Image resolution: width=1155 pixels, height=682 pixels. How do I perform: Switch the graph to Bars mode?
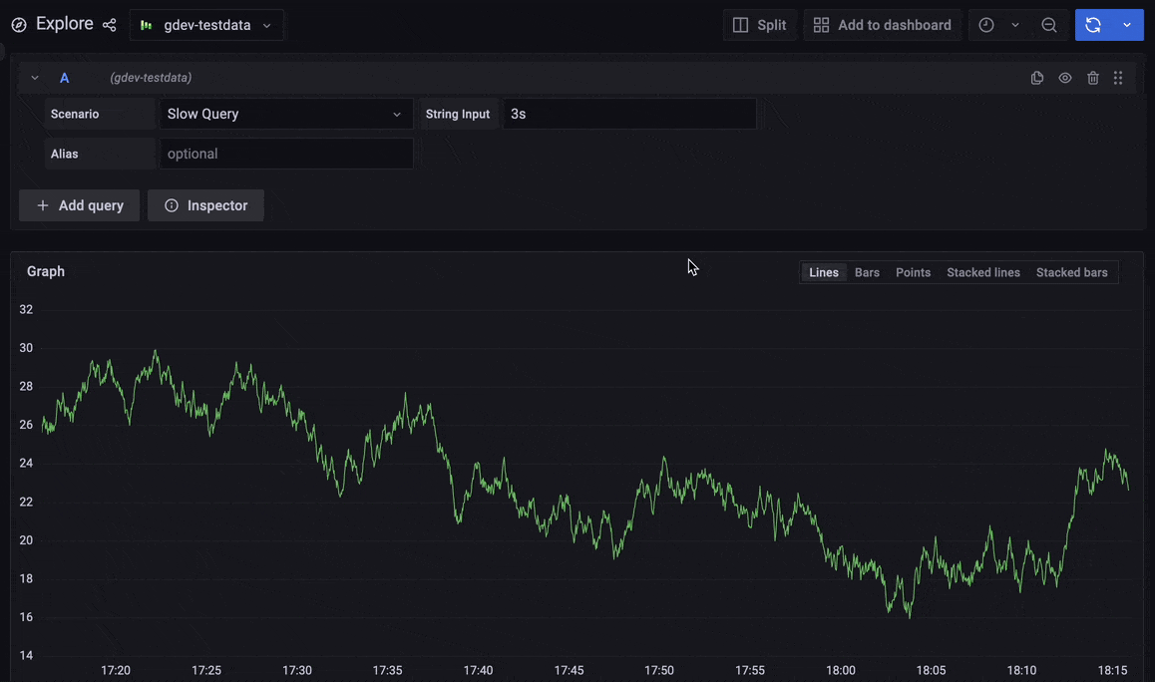(866, 271)
